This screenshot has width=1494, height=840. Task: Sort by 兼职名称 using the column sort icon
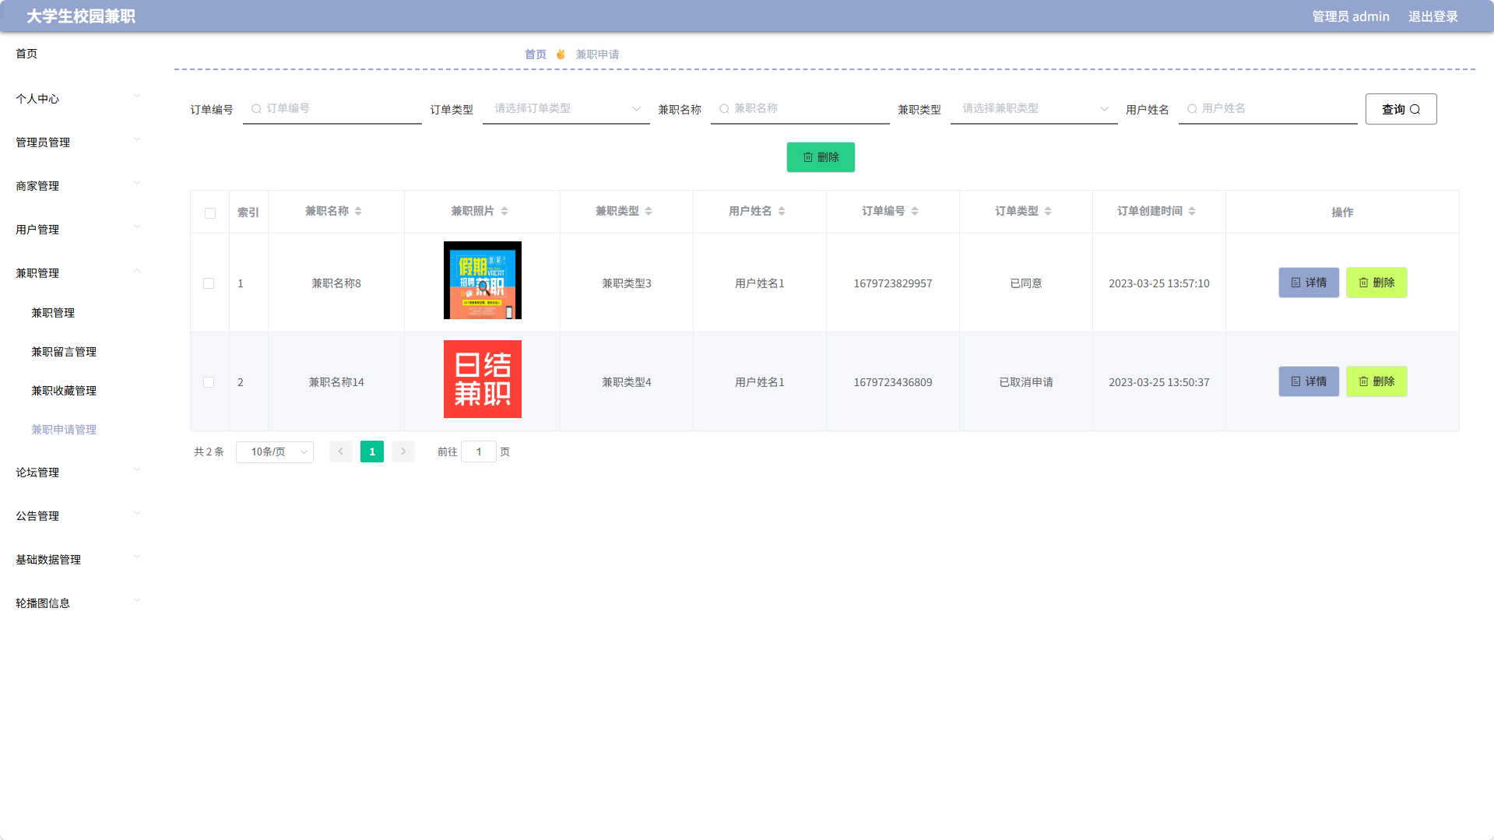coord(358,210)
